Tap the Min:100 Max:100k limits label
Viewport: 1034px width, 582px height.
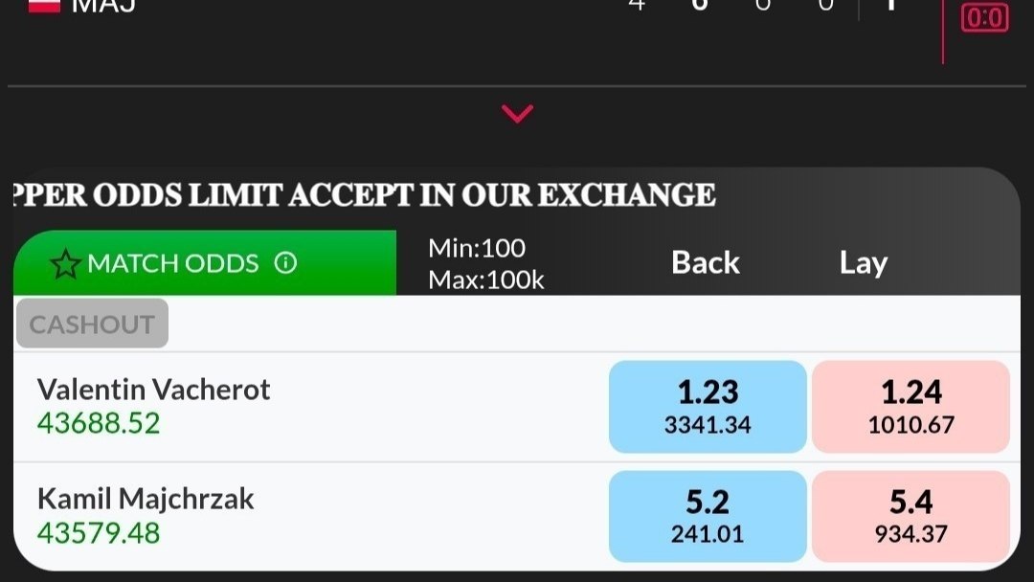tap(486, 264)
